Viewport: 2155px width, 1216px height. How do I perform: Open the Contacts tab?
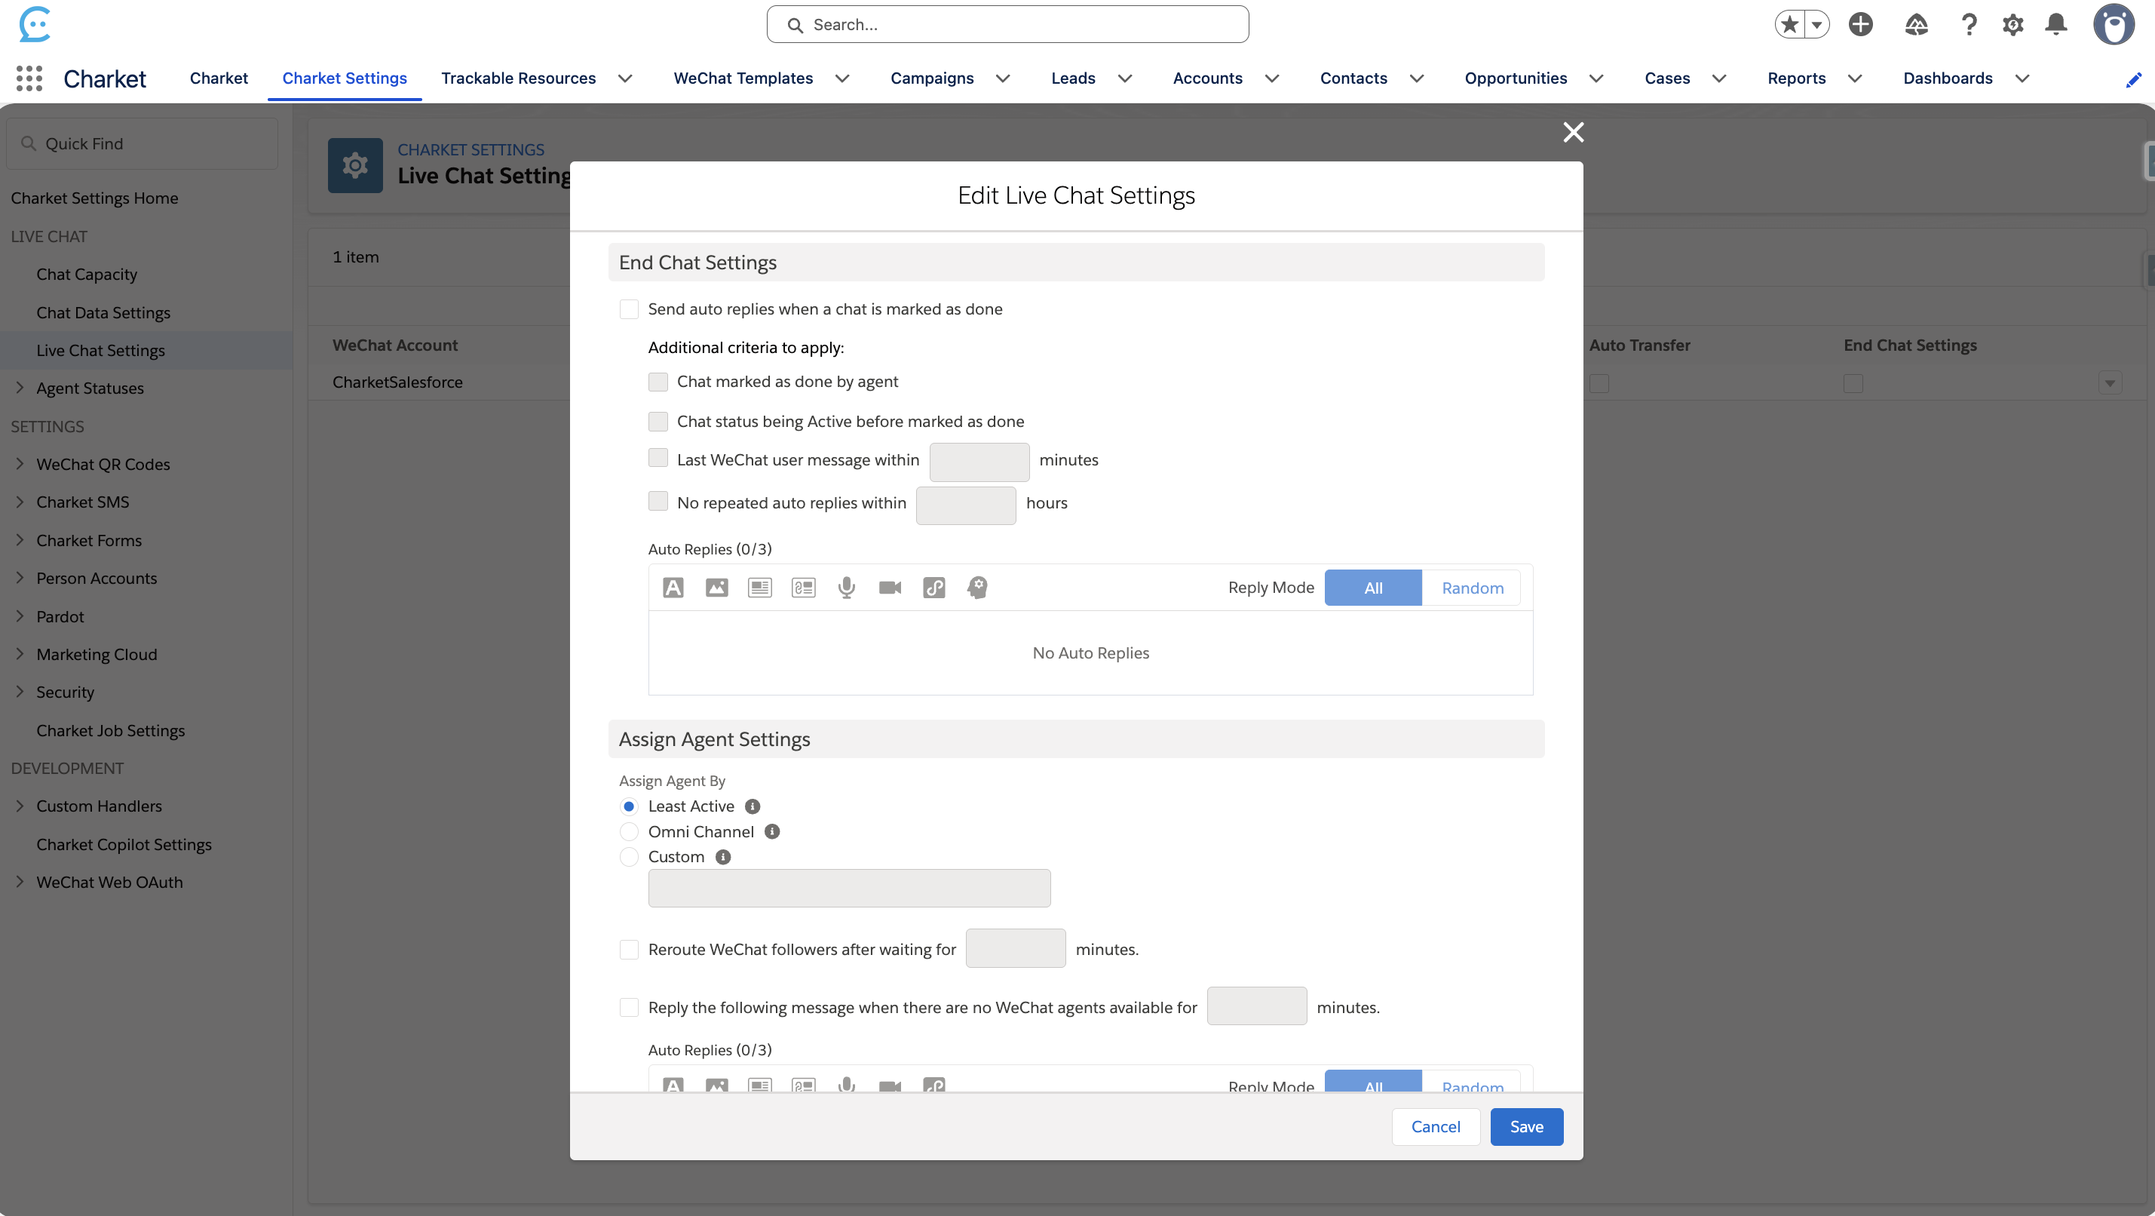coord(1353,78)
